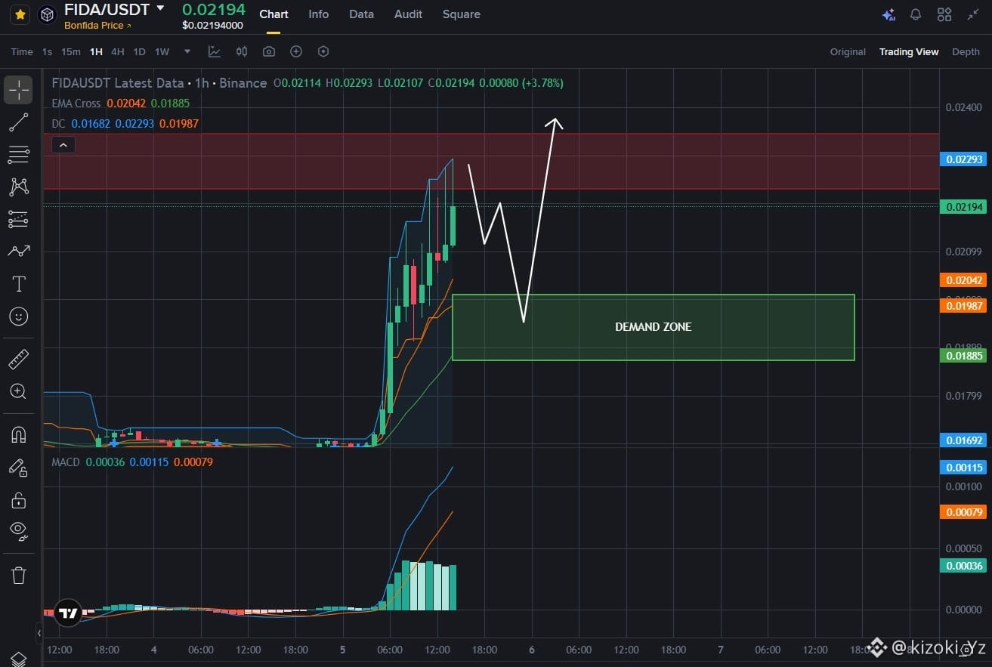Click the MACD 0.00036 axis label
The height and width of the screenshot is (667, 992).
(x=965, y=566)
